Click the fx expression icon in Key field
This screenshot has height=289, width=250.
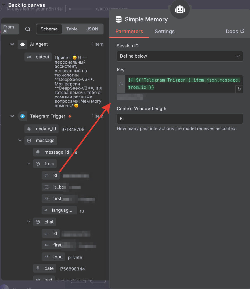coord(121,84)
